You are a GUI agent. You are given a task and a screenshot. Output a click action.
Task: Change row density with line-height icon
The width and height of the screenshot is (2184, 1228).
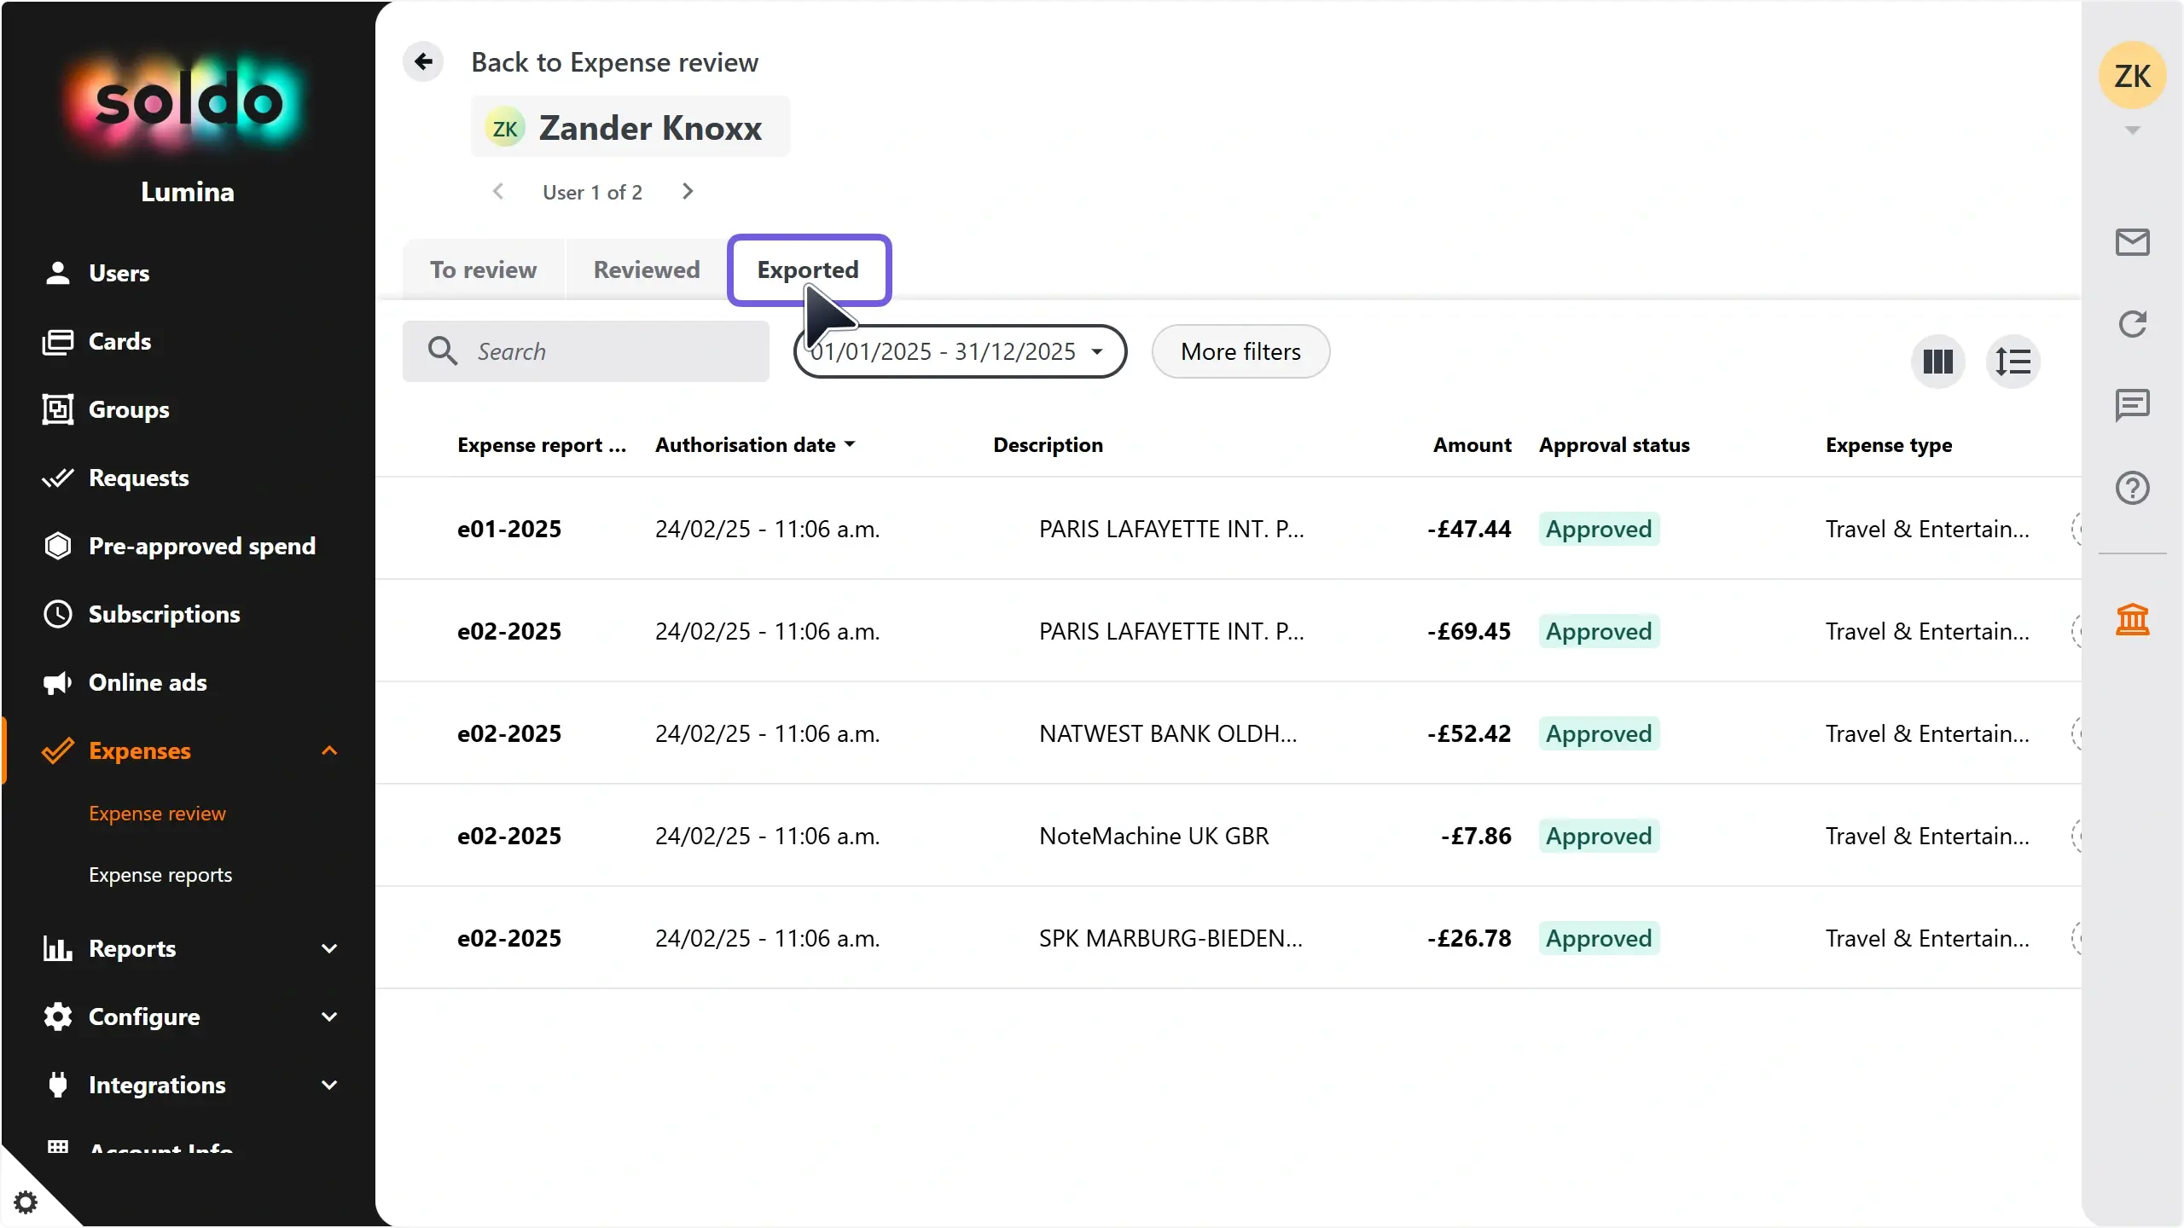[x=2013, y=362]
